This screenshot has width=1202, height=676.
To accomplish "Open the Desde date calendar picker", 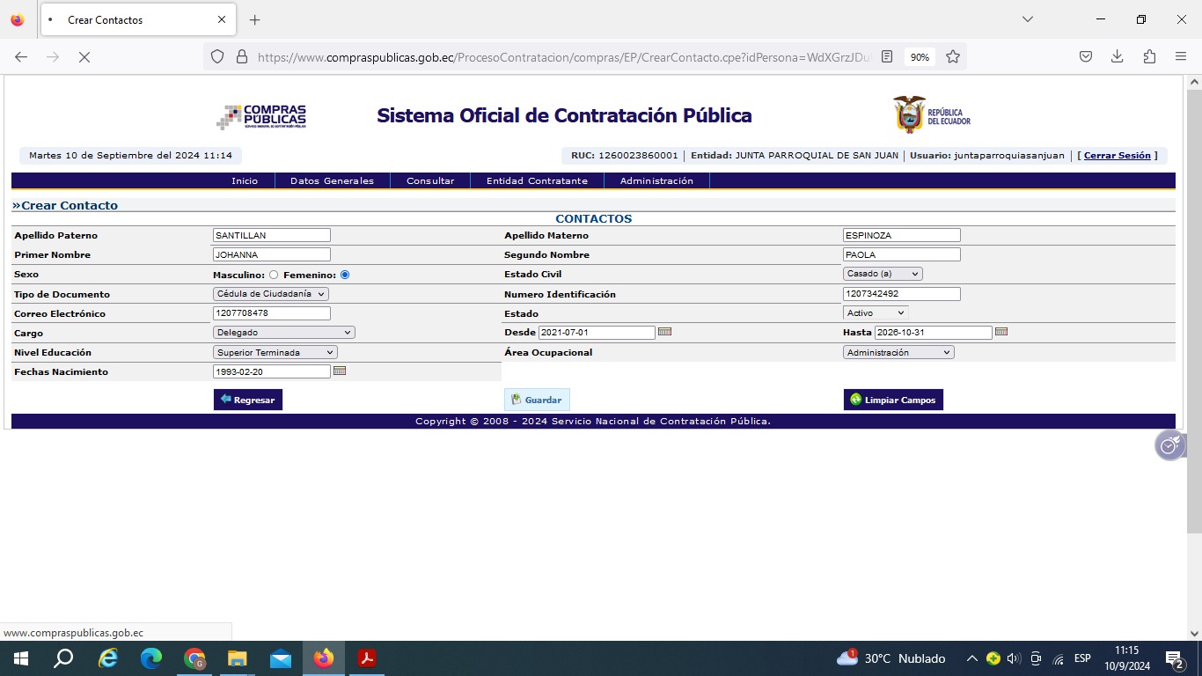I will coord(664,332).
